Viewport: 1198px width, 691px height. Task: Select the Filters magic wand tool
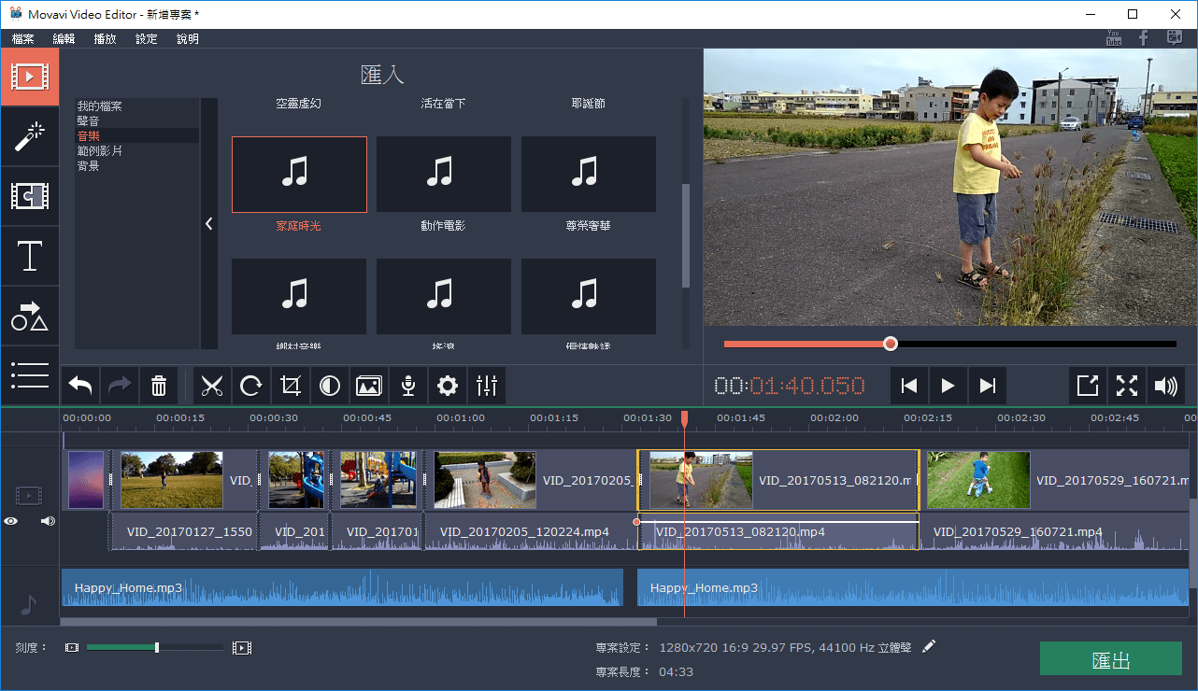pos(30,137)
